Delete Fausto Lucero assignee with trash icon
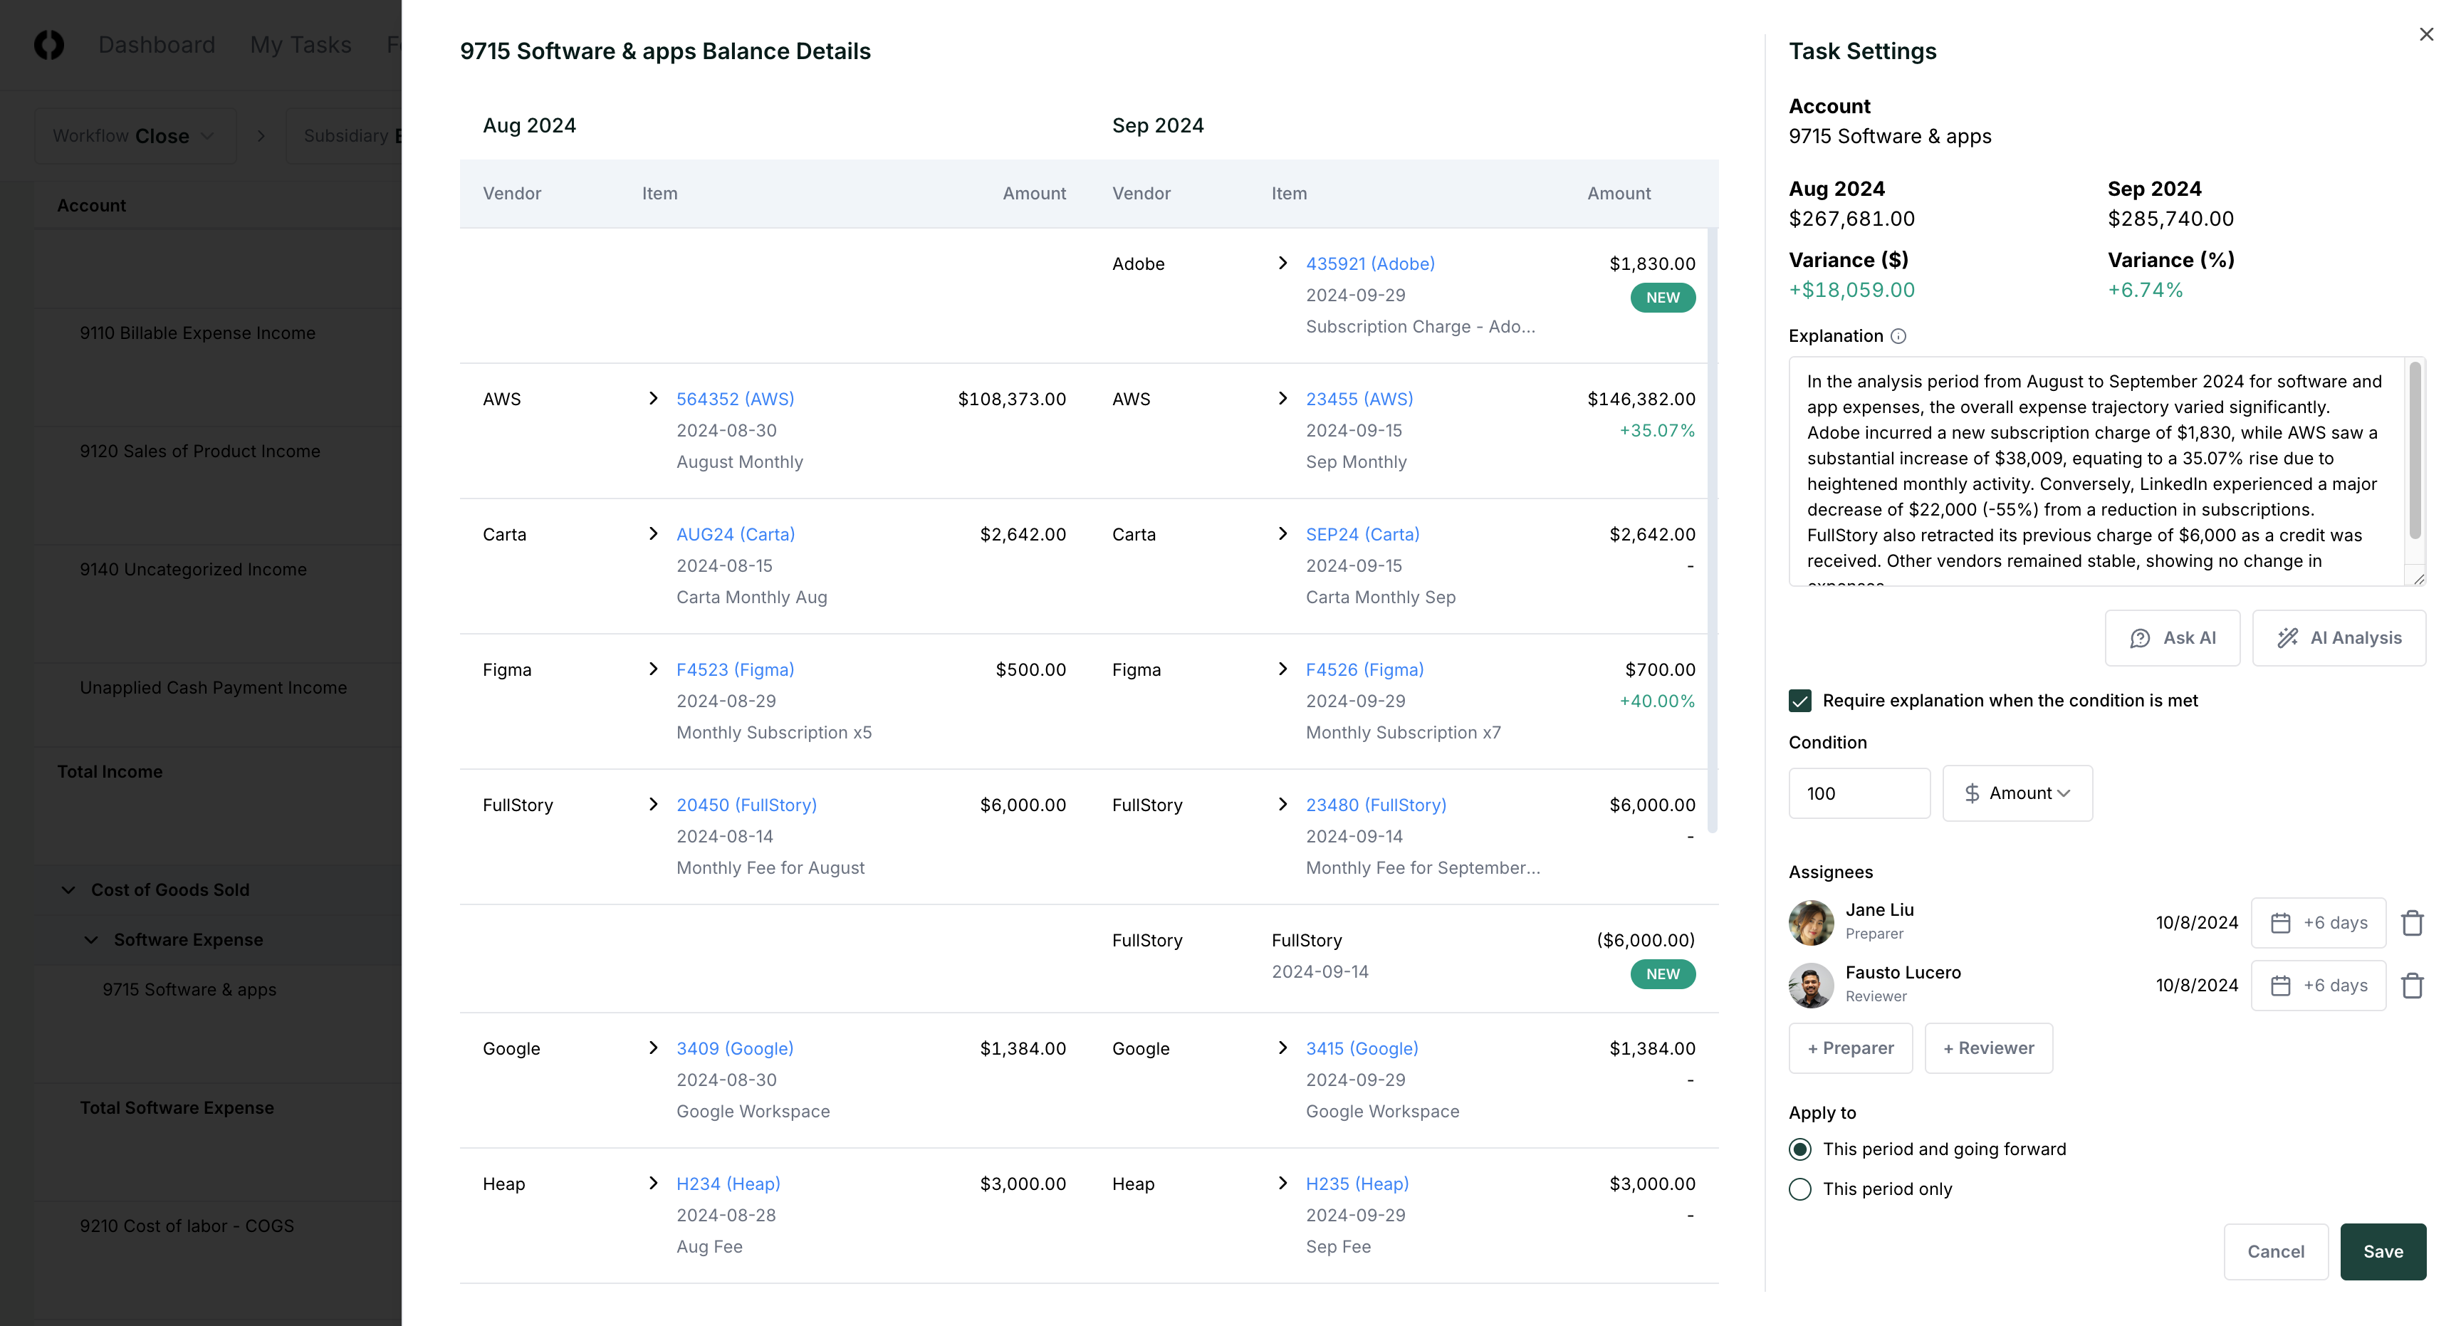This screenshot has height=1326, width=2461. [2413, 985]
